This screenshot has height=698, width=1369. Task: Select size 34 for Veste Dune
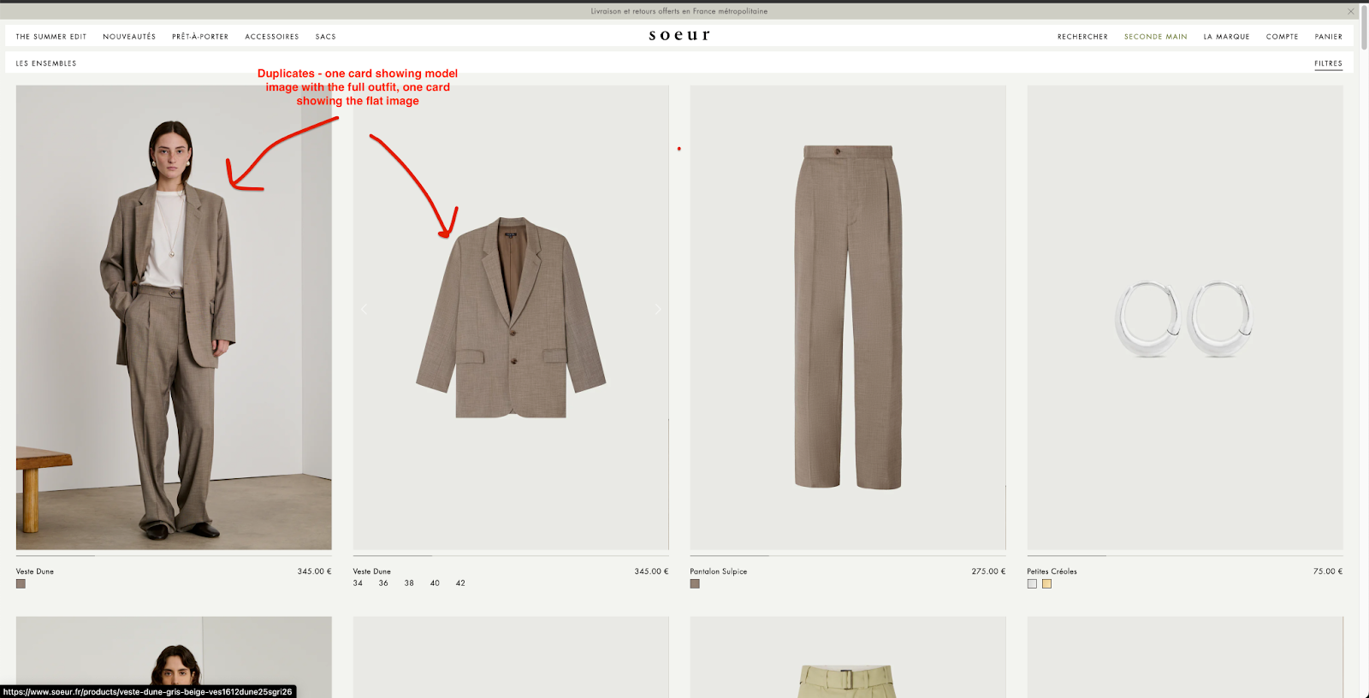[358, 583]
